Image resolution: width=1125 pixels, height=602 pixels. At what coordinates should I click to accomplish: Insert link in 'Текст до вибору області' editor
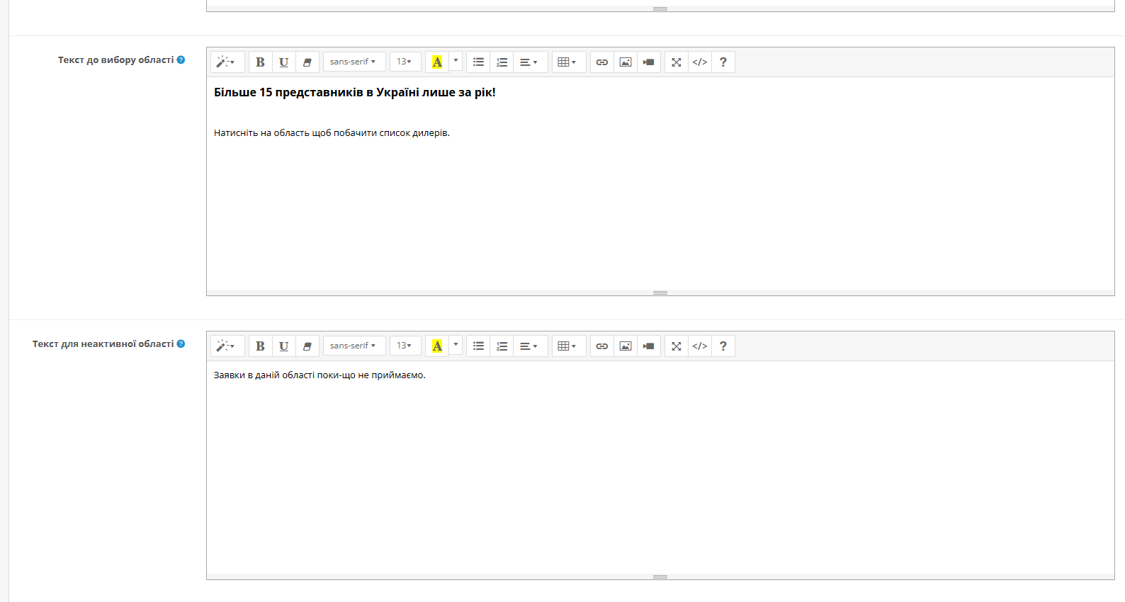pyautogui.click(x=602, y=62)
